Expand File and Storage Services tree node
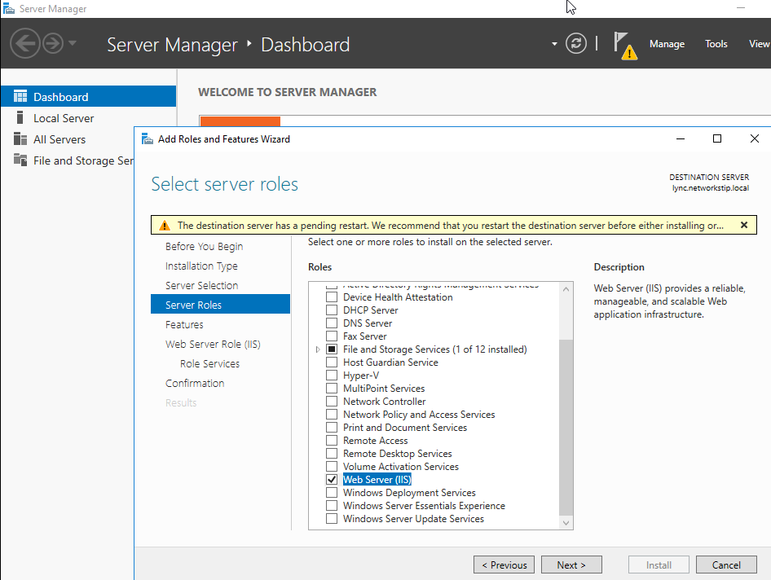771x580 pixels. pos(318,349)
